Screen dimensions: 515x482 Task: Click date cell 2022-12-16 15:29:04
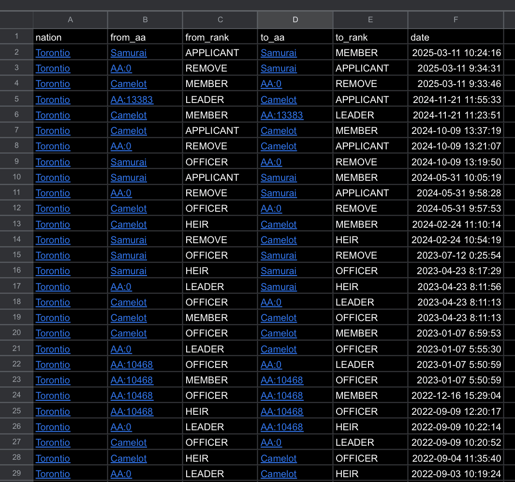point(456,395)
